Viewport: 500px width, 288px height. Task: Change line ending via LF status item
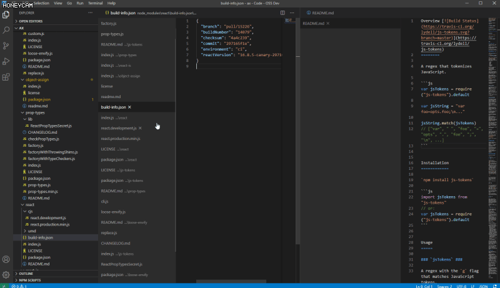point(472,286)
